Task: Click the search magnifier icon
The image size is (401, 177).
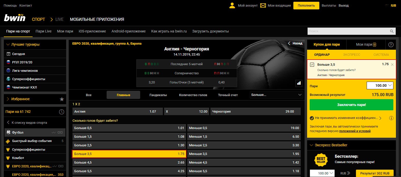Action: (x=392, y=31)
